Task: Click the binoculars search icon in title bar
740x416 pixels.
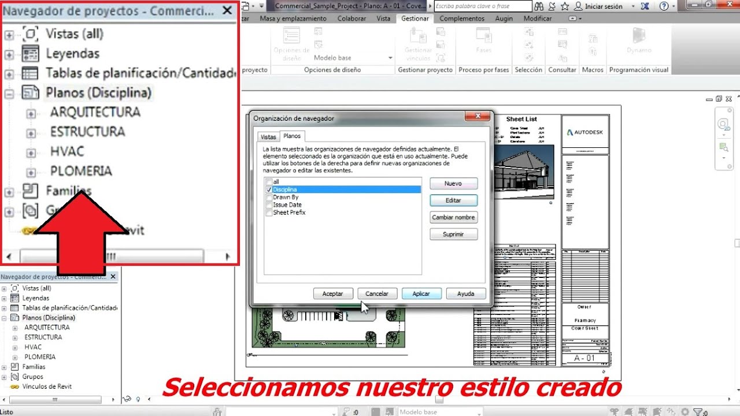Action: [x=539, y=6]
